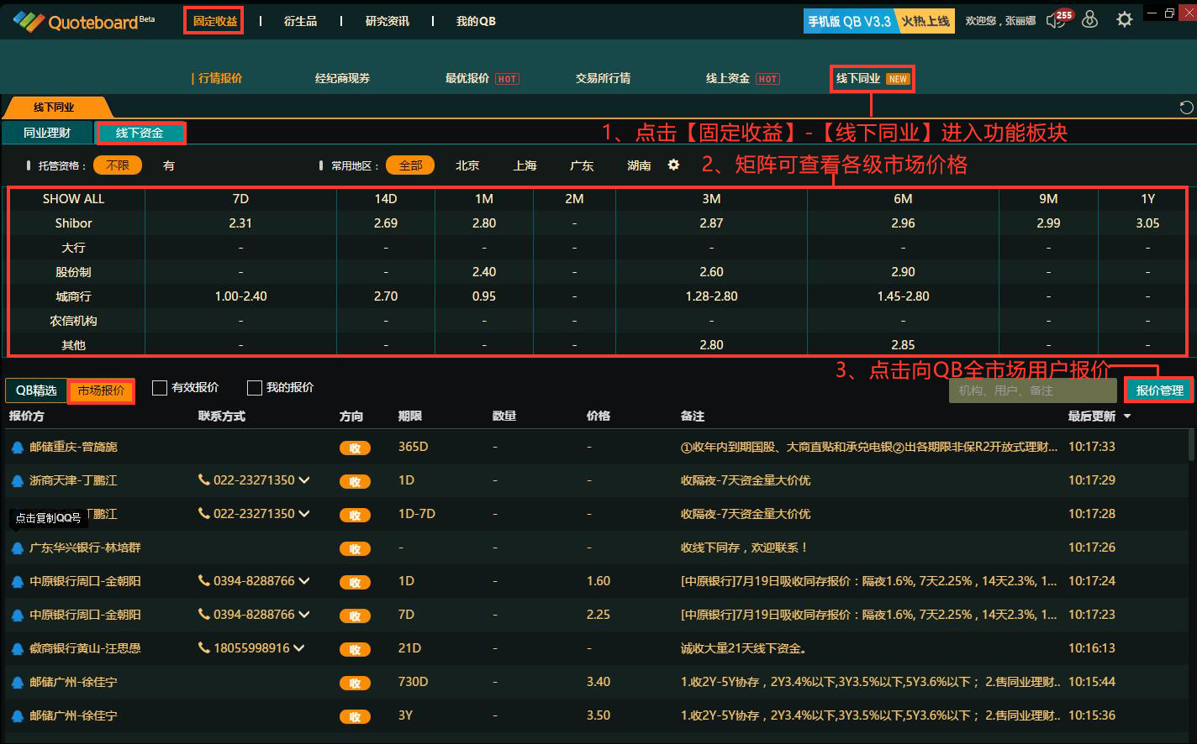Expand phone dropdown in 浙商天津 1D row
The height and width of the screenshot is (744, 1197).
pyautogui.click(x=304, y=480)
